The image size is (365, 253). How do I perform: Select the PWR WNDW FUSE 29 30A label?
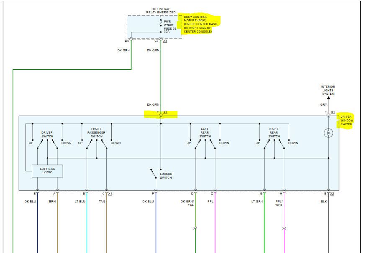pyautogui.click(x=170, y=26)
